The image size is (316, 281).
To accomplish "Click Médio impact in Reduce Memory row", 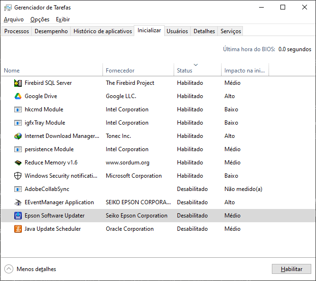I will click(232, 163).
